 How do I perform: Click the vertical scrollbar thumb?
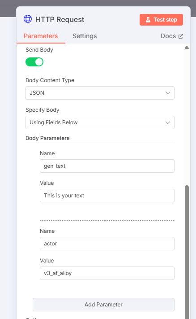[x=187, y=252]
